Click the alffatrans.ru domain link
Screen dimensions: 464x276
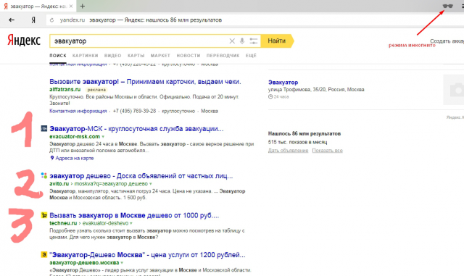point(65,89)
